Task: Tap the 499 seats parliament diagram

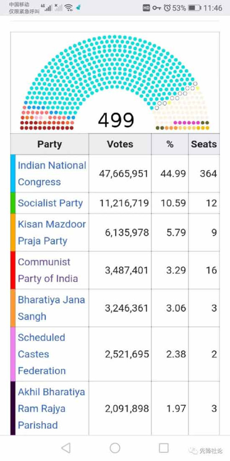Action: click(115, 83)
